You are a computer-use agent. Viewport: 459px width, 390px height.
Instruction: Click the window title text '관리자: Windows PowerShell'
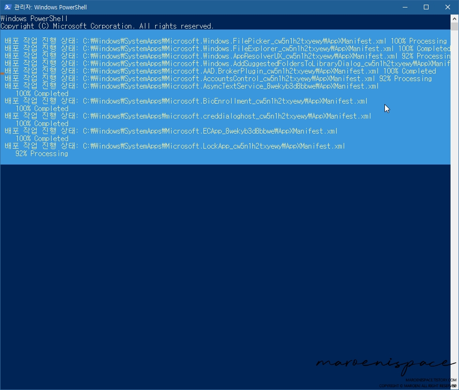pyautogui.click(x=50, y=7)
